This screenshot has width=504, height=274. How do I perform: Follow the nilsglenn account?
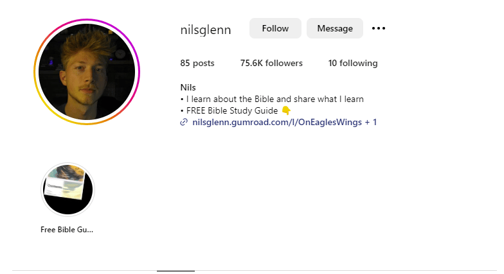coord(275,28)
